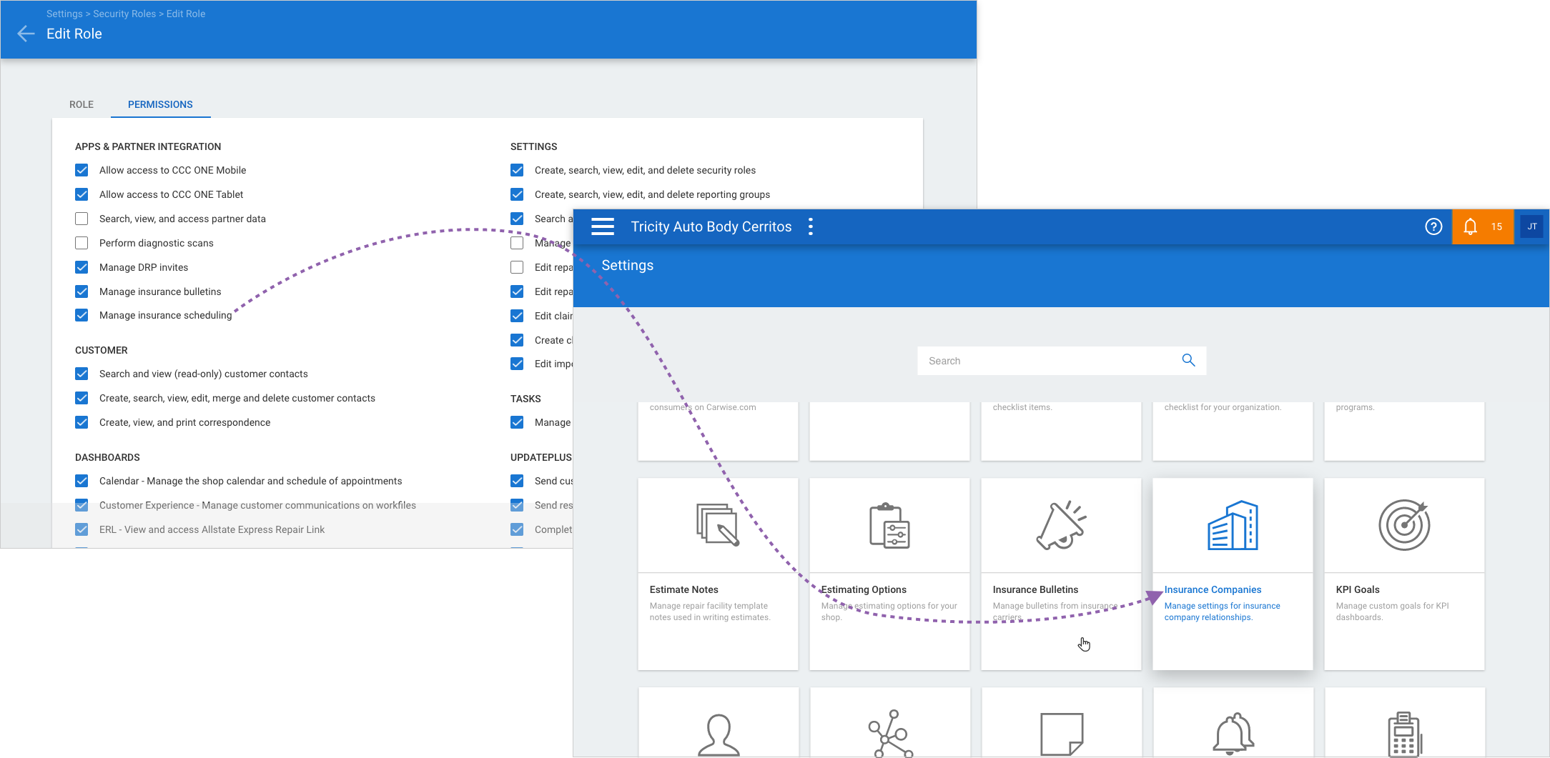
Task: Check Search, view, and access partner data
Action: [x=82, y=219]
